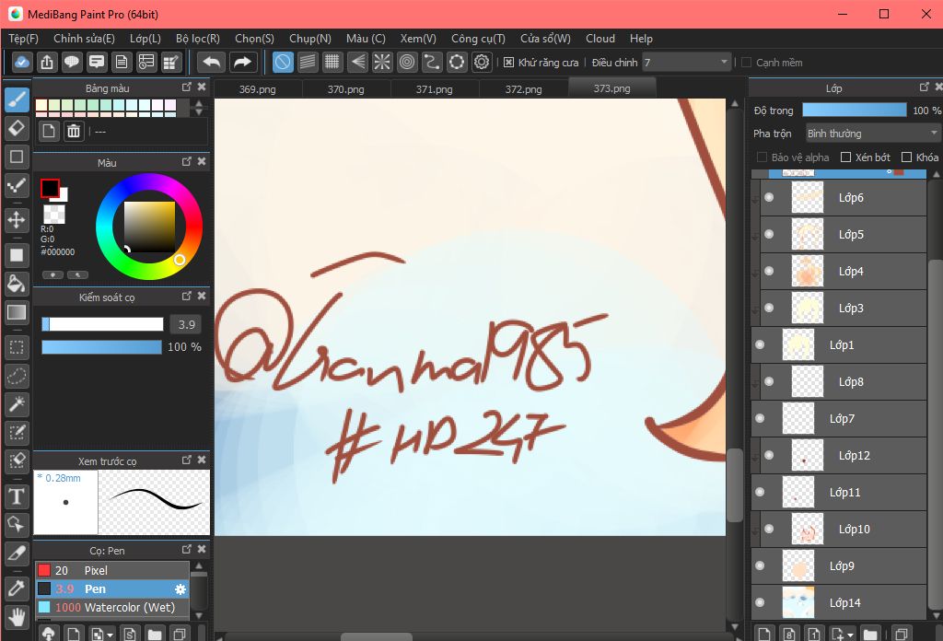Open the Tệp(F) menu

pos(23,39)
